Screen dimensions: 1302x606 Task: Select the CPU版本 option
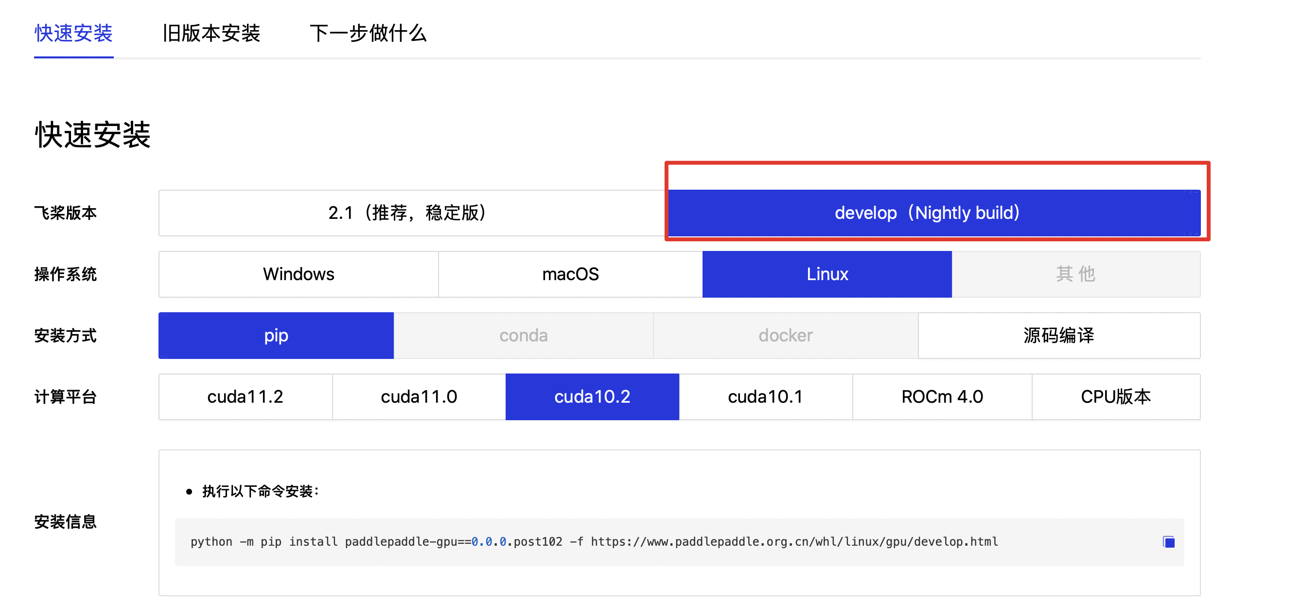(x=1115, y=397)
